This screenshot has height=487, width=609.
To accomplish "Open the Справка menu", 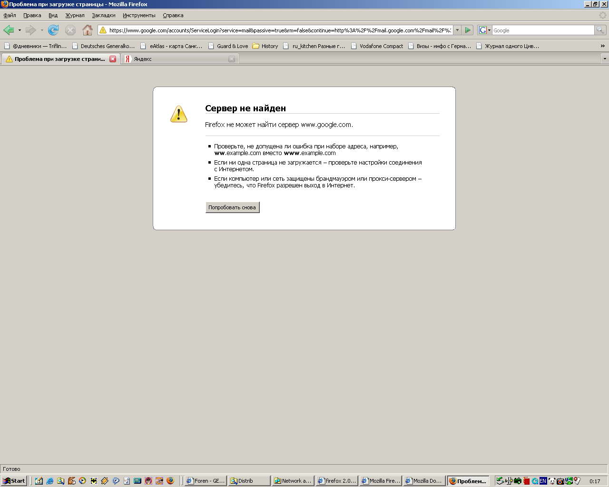I will pyautogui.click(x=173, y=15).
